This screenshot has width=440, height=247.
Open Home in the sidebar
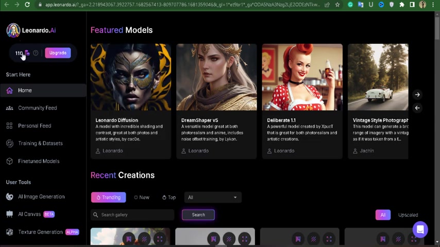(x=43, y=90)
